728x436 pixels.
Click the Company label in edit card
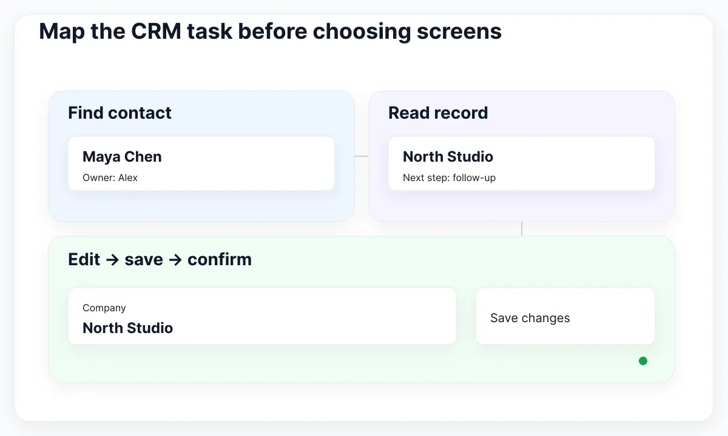(104, 308)
